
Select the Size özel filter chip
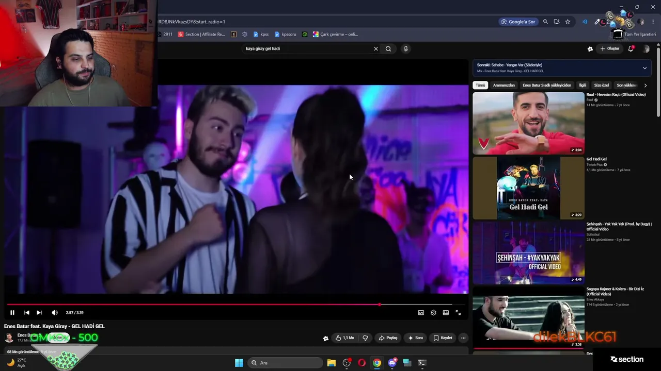coord(602,85)
